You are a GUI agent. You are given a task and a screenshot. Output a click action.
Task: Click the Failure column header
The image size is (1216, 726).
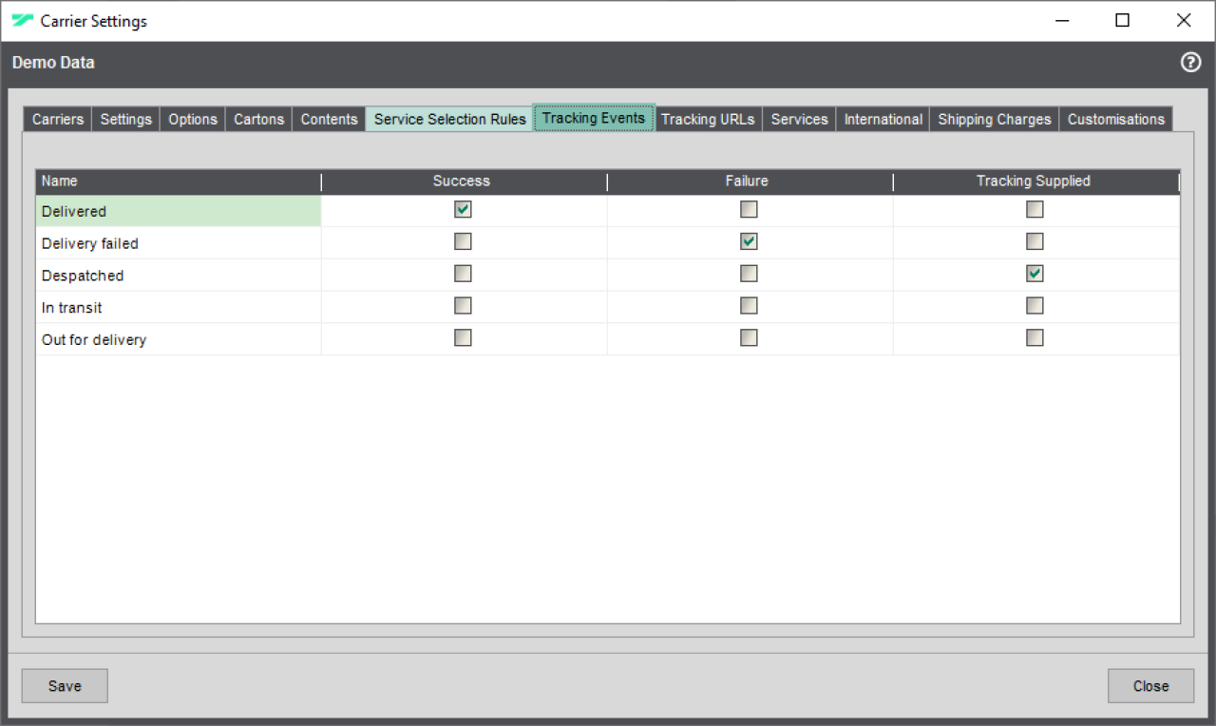pos(750,181)
